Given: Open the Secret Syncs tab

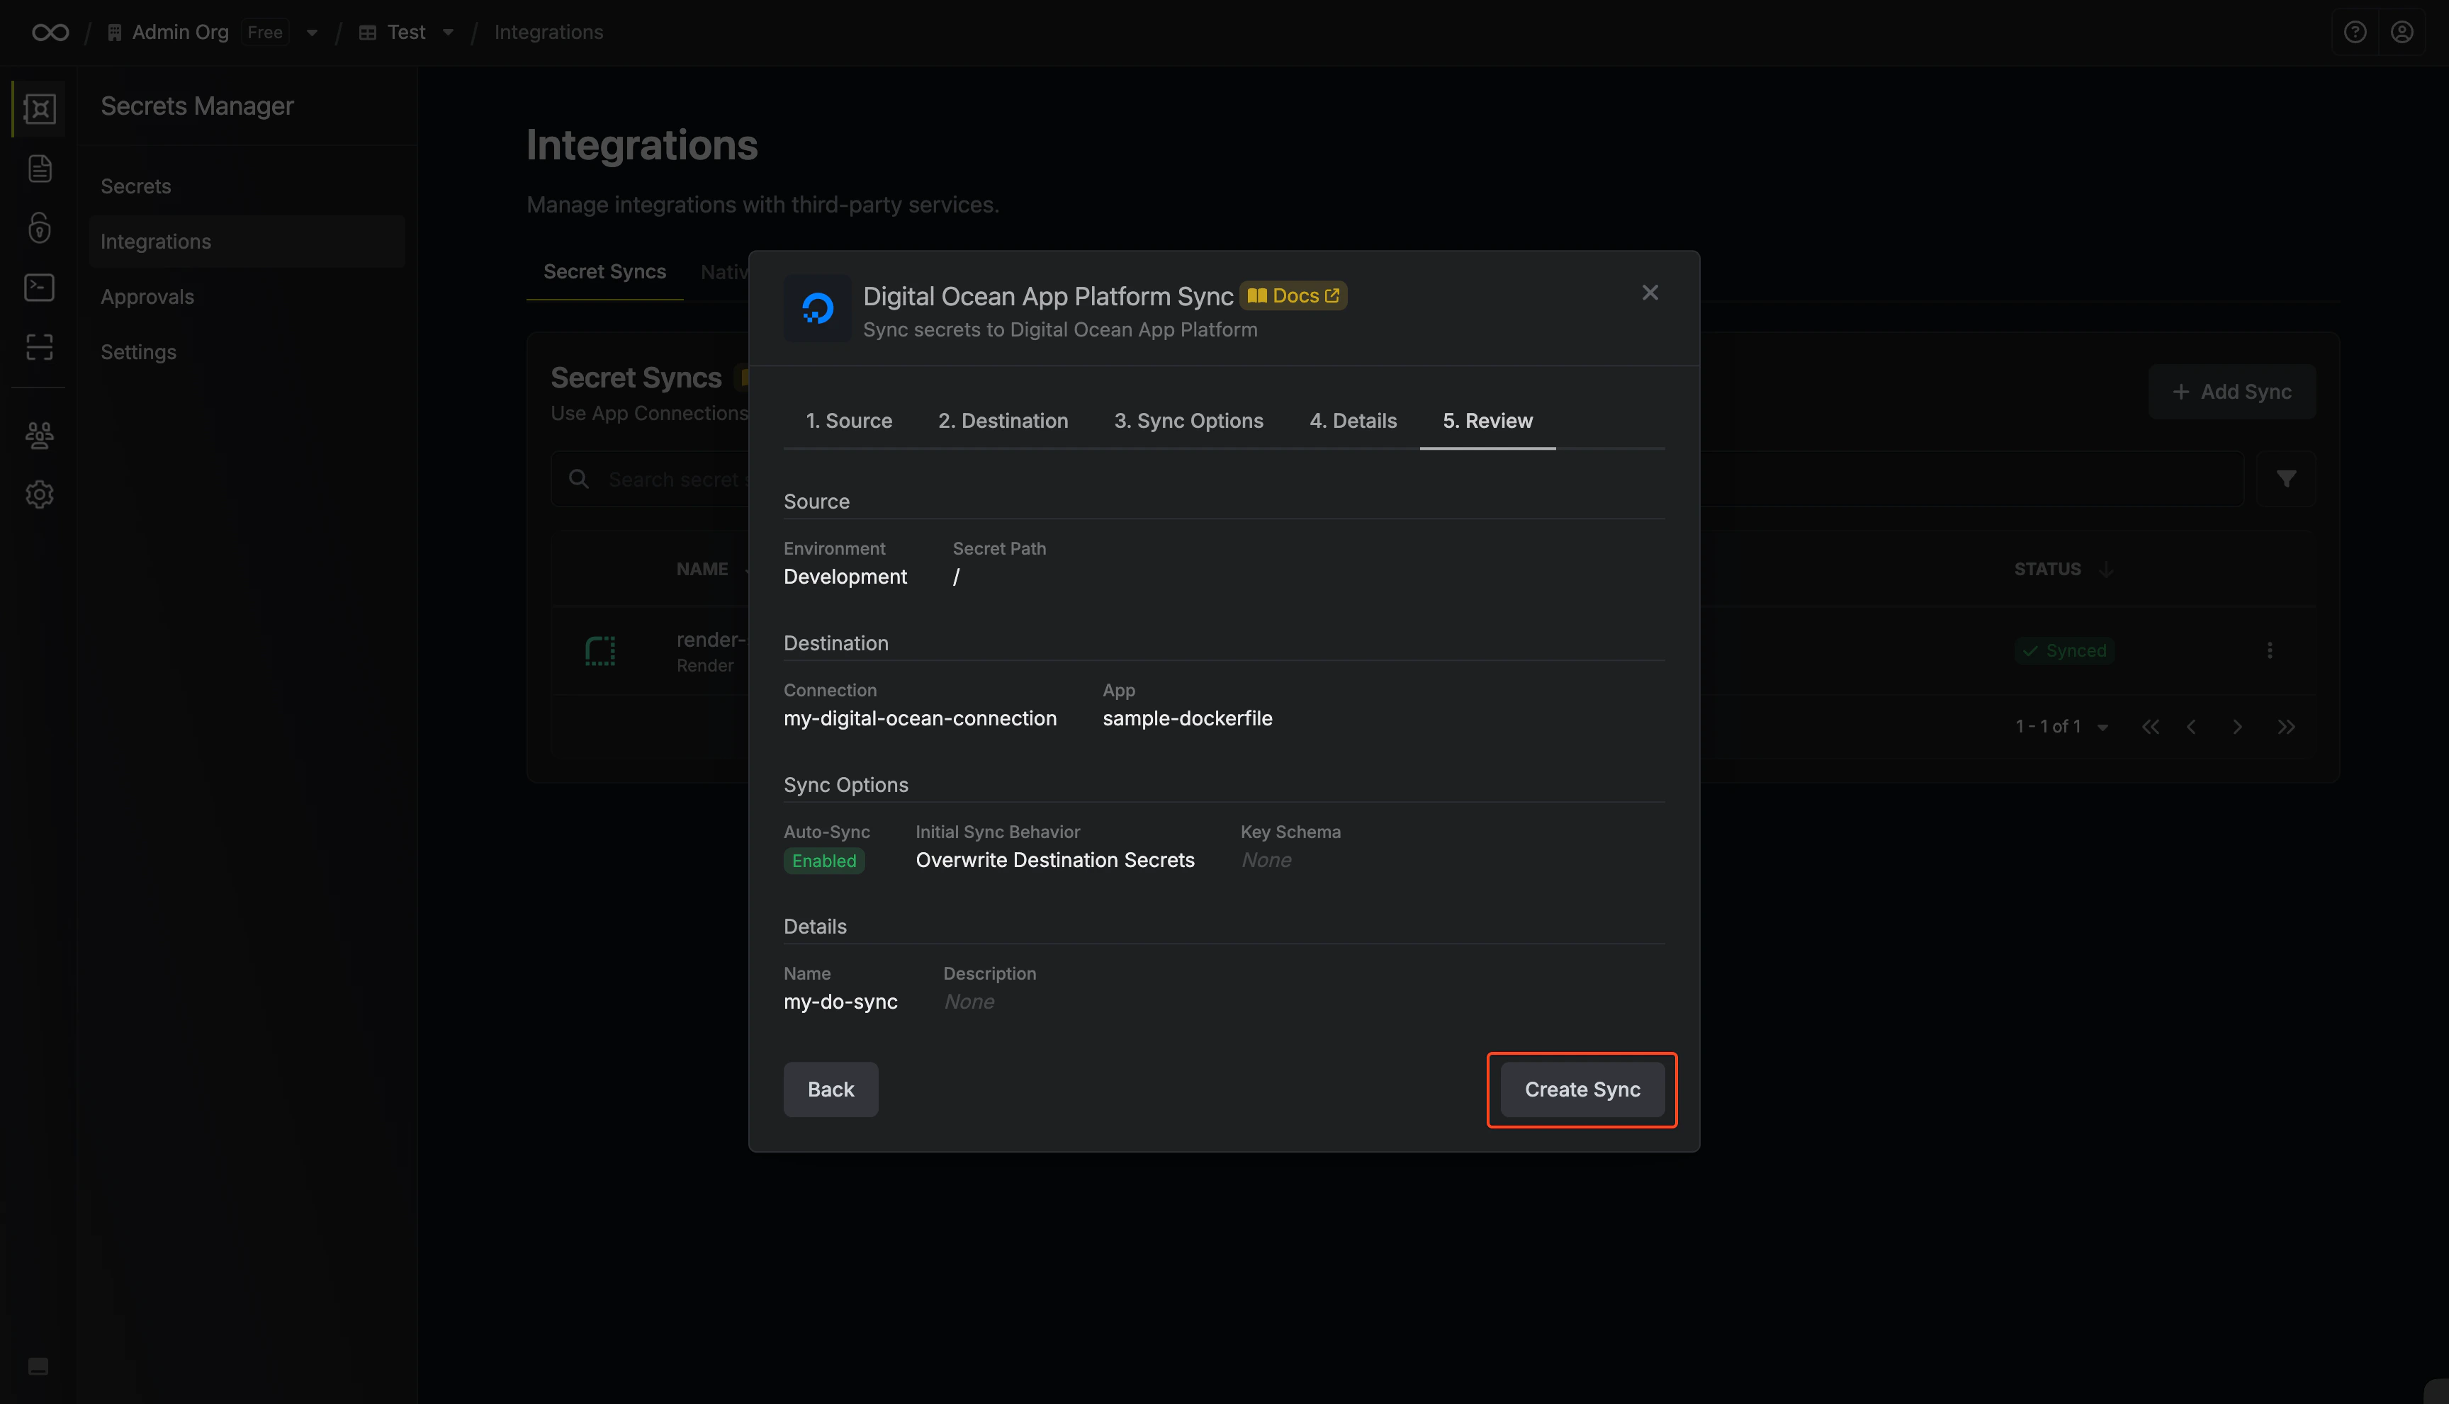Looking at the screenshot, I should click(x=604, y=272).
